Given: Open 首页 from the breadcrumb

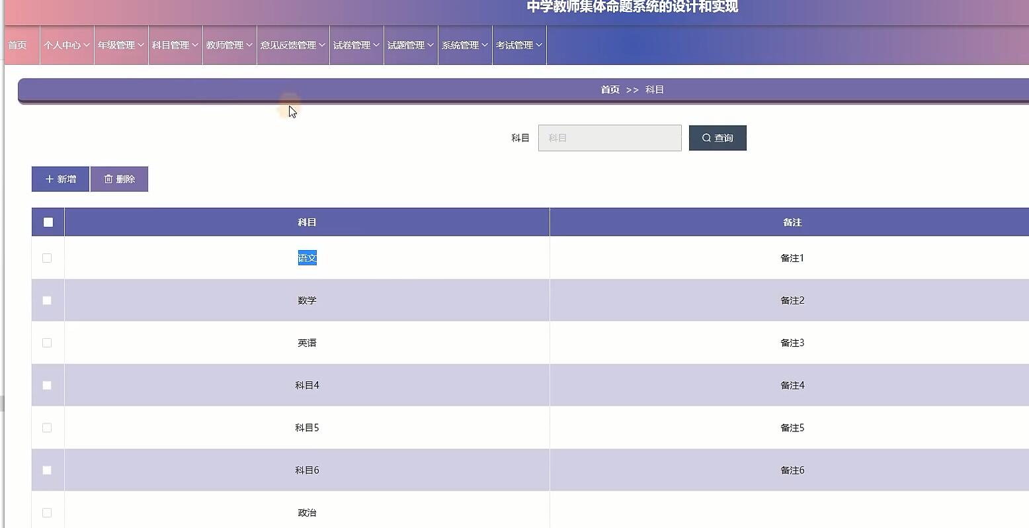Looking at the screenshot, I should [x=609, y=89].
